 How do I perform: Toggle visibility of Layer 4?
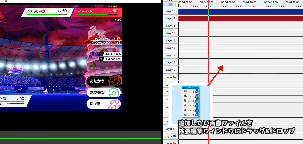pyautogui.click(x=170, y=33)
